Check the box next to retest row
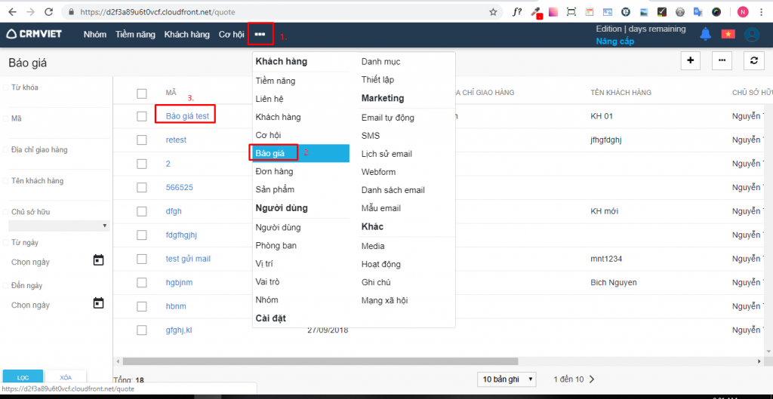773x399 pixels. [142, 140]
